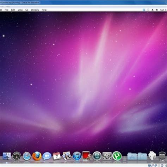Viewport: 167px width, 167px height.
Task: Open System Preferences gear icon
Action: (107, 156)
